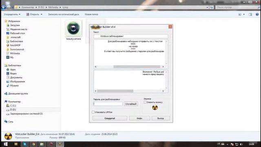This screenshot has width=261, height=147.
Task: Open the fotoSHOP favorite in sidebar
Action: 15,45
